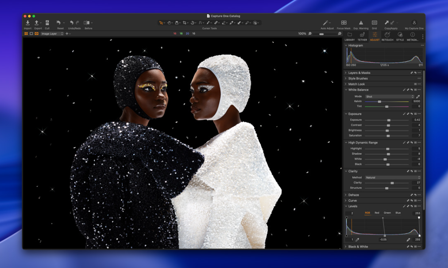Click the Import icon in the toolbar

tap(27, 23)
